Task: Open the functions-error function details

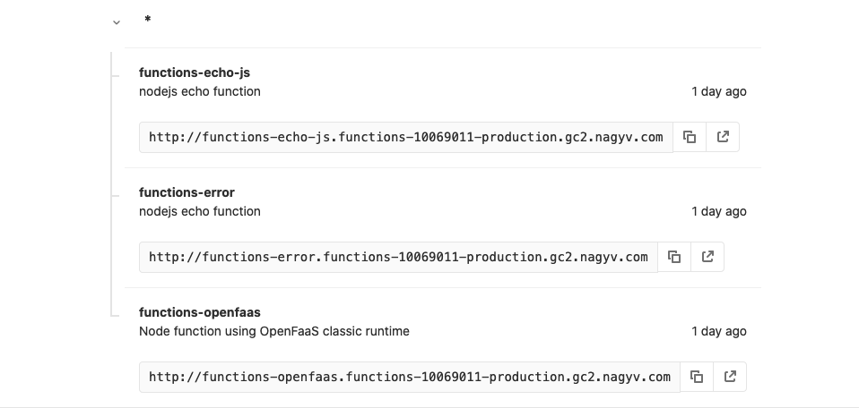Action: (x=187, y=192)
